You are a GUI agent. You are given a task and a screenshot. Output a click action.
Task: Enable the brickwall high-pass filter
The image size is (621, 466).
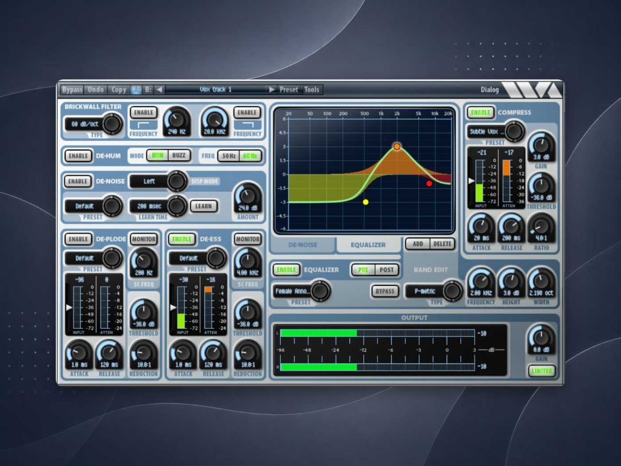pyautogui.click(x=143, y=112)
